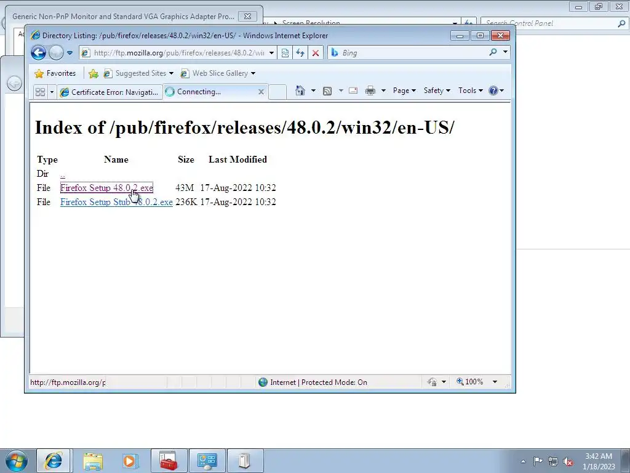Click Internet Protected Mode status zone

coord(313,382)
